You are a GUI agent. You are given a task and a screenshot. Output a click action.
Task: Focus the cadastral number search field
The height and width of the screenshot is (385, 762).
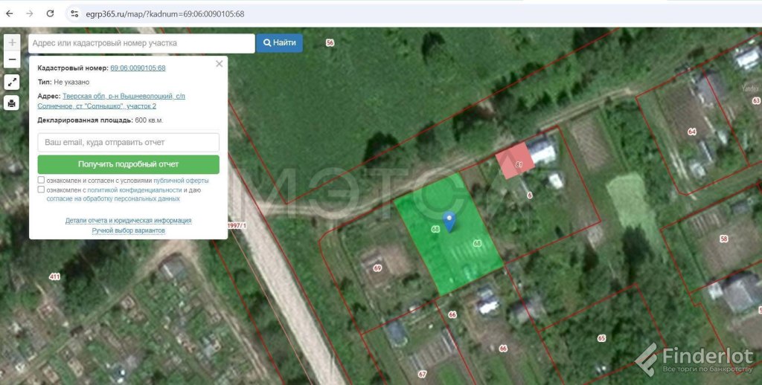click(x=141, y=43)
